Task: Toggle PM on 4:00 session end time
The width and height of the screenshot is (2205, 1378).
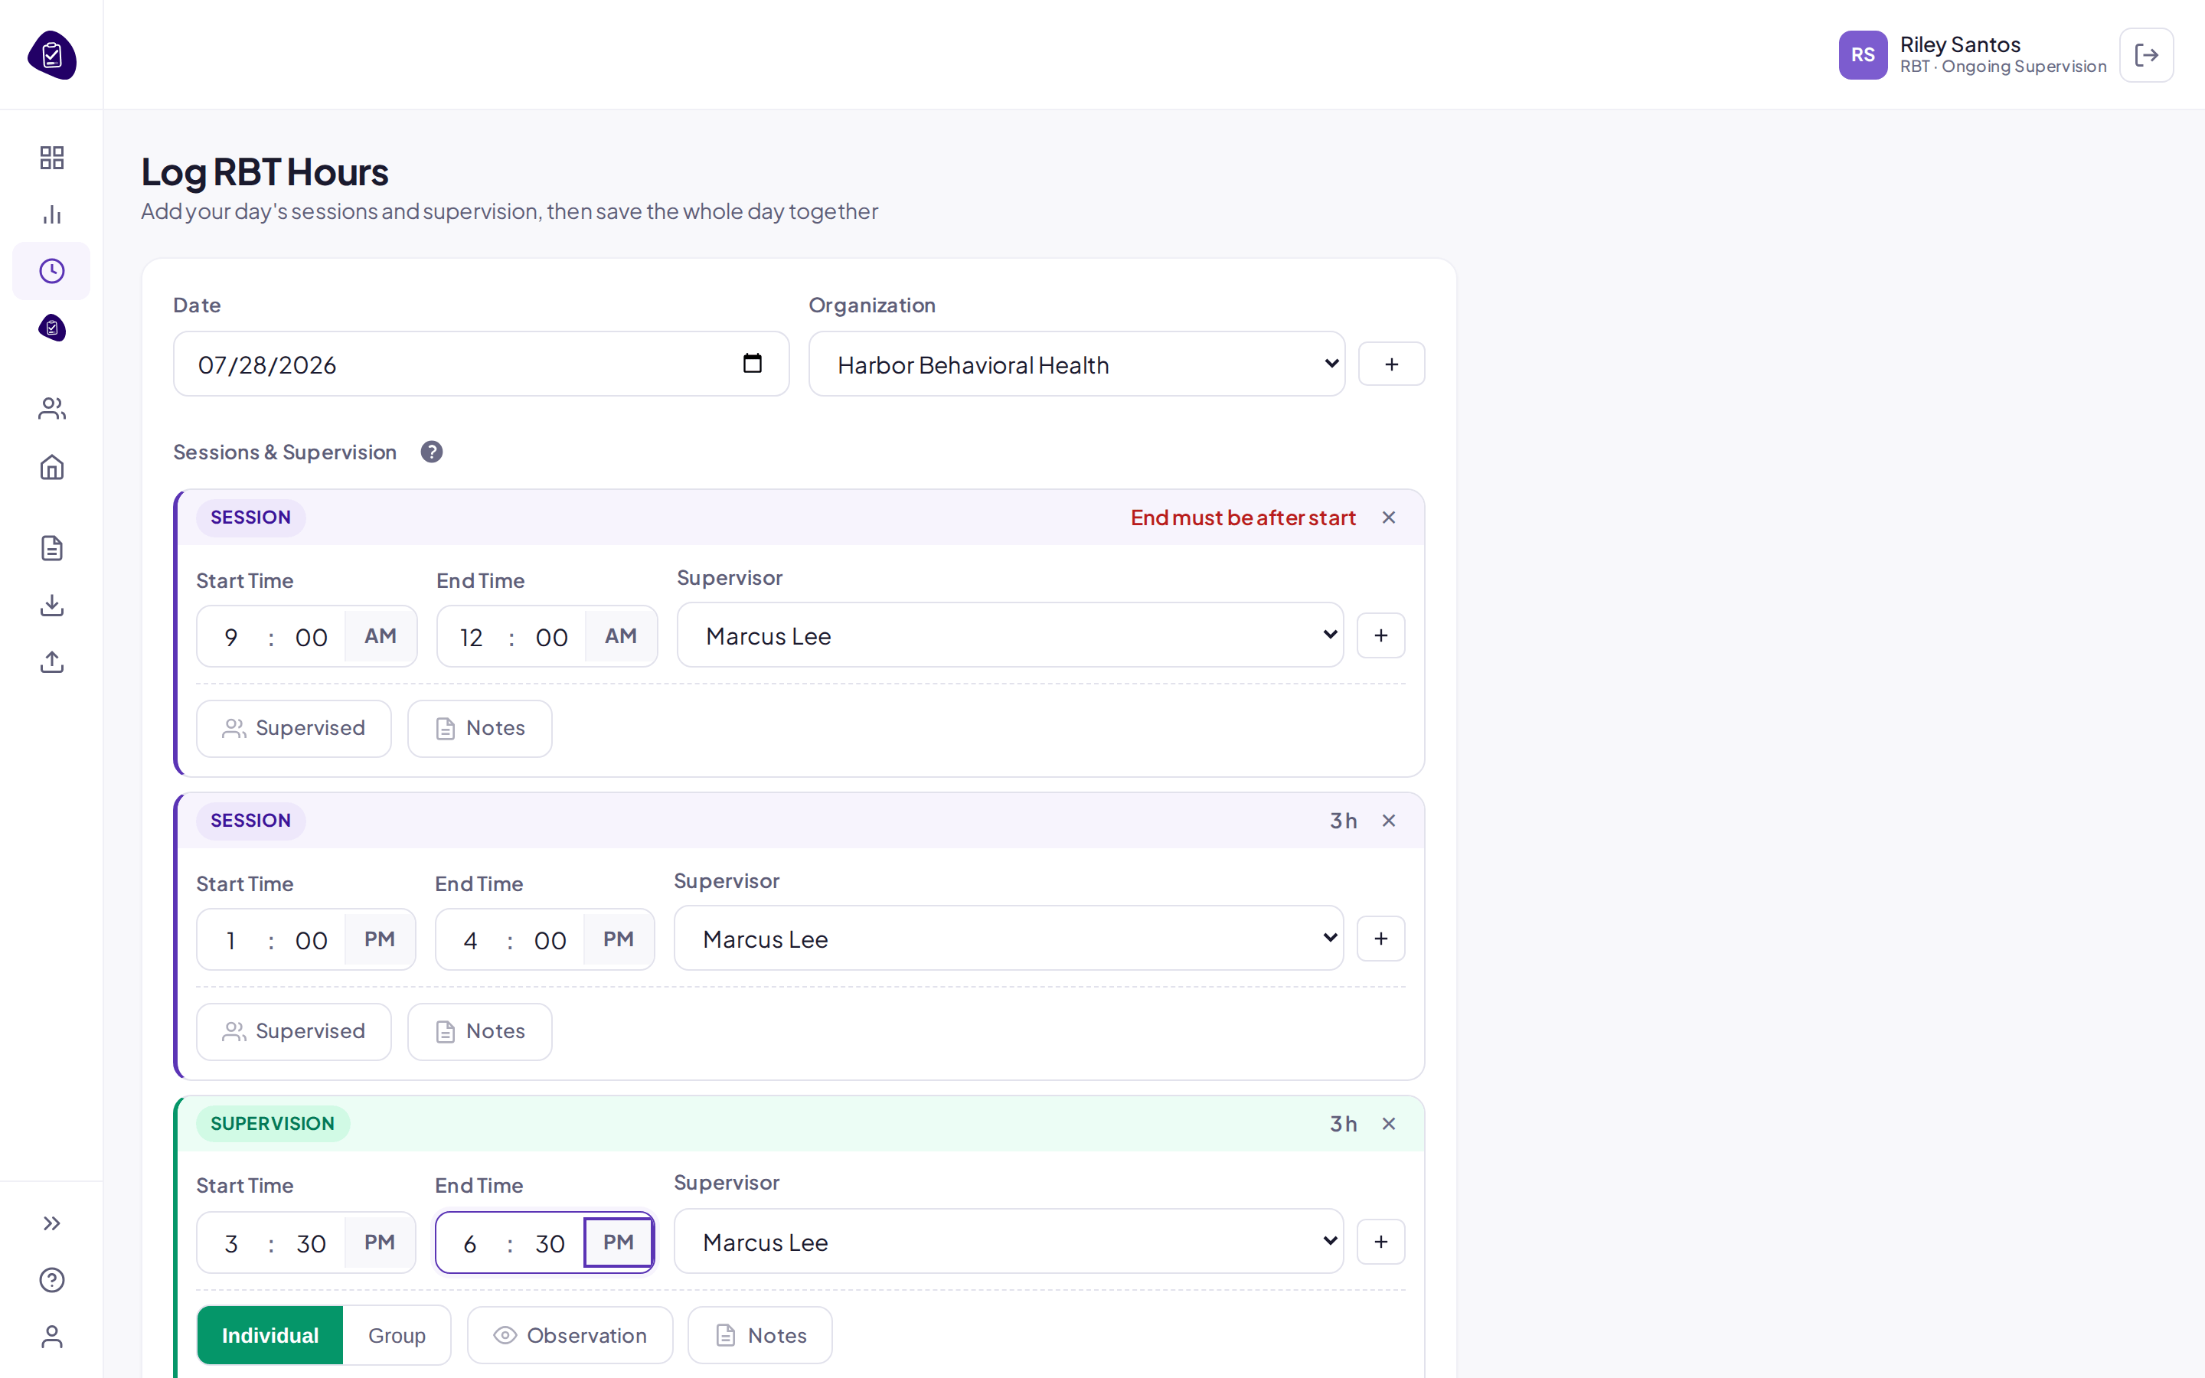Action: (618, 939)
